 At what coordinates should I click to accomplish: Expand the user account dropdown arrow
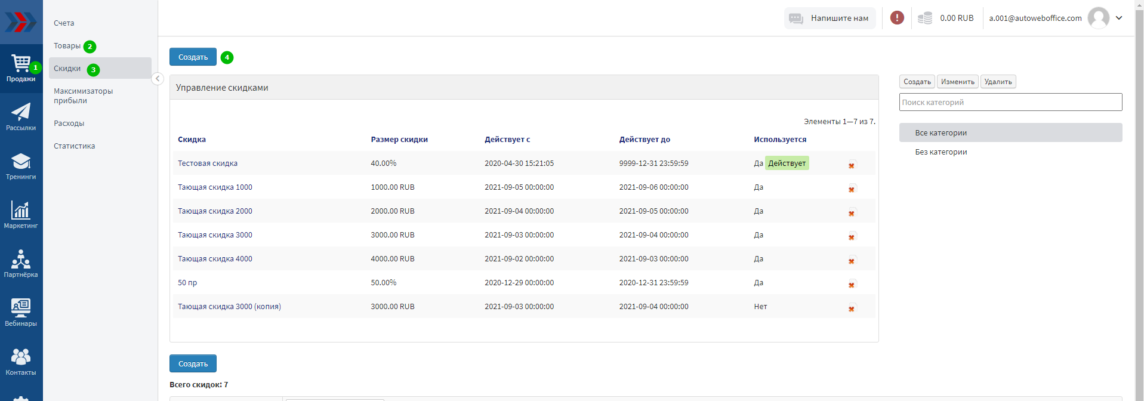click(x=1119, y=18)
